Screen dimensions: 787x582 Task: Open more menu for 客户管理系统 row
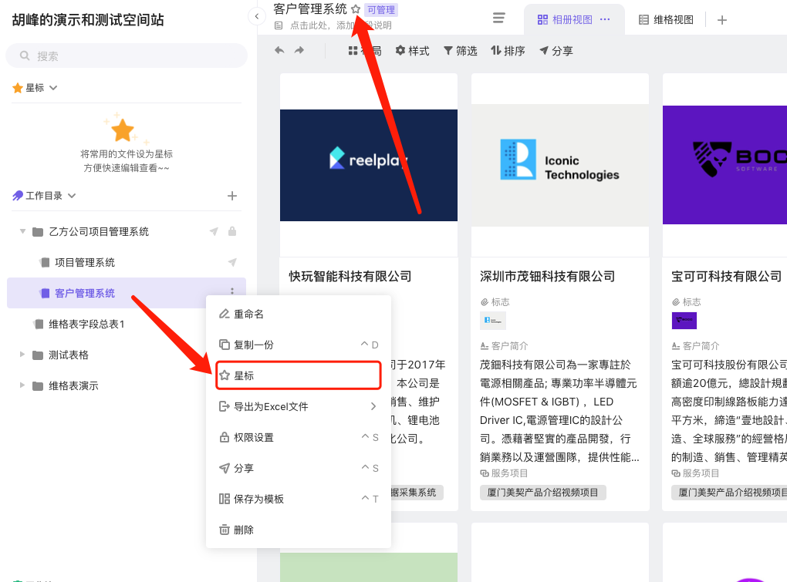(x=232, y=291)
